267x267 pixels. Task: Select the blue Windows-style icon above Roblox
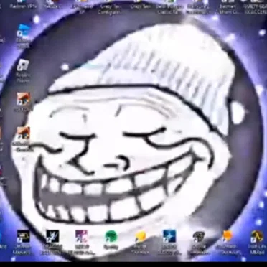(x=23, y=31)
